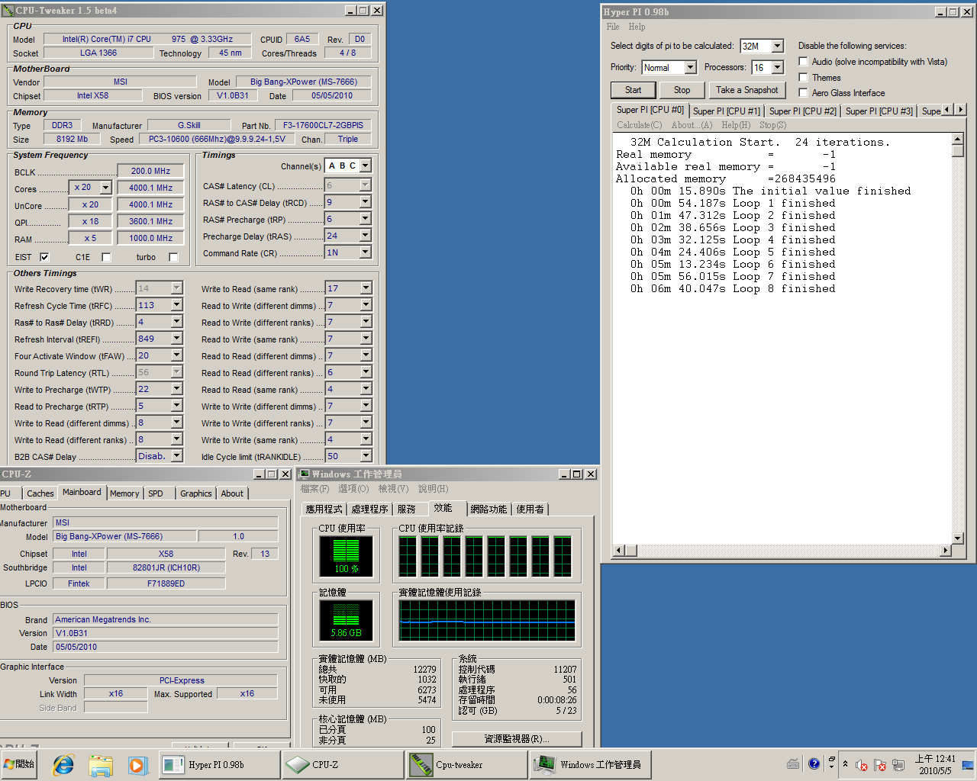This screenshot has height=781, width=977.
Task: Open the Command Rate (CR) dropdown
Action: pos(365,252)
